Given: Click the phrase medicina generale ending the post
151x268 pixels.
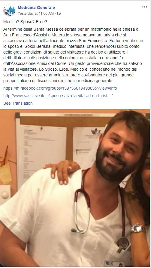Looking at the screenshot, I should pos(95,81).
